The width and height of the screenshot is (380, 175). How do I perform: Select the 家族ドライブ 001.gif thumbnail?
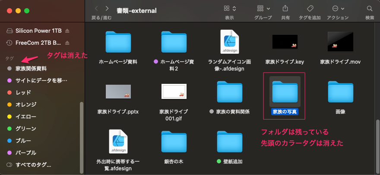click(x=174, y=92)
